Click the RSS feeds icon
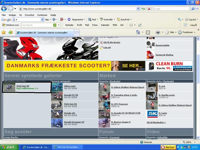 pyautogui.click(x=148, y=32)
